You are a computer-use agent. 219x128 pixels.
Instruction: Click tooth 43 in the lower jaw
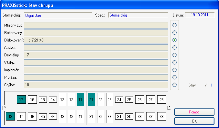pos(62,116)
